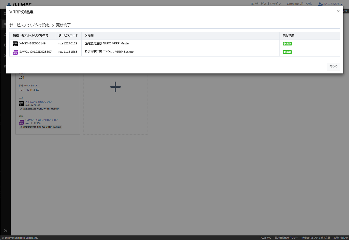Click the large plus icon to add VRRP
Screen dimensions: 349x240
115,87
